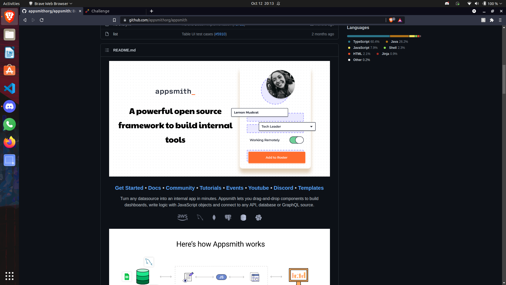Click the Brave Shields lion icon
This screenshot has height=285, width=506.
(391, 20)
